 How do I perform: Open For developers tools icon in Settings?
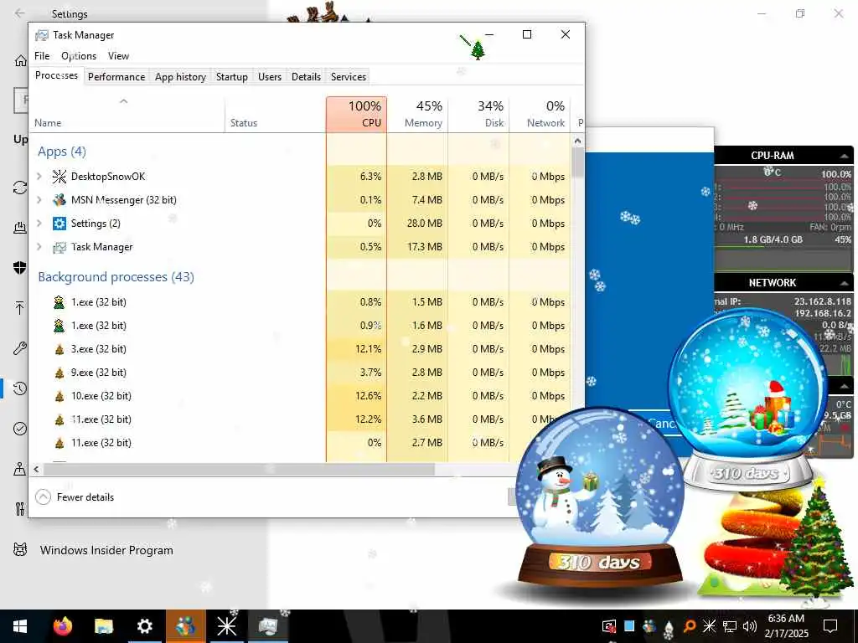pos(20,509)
